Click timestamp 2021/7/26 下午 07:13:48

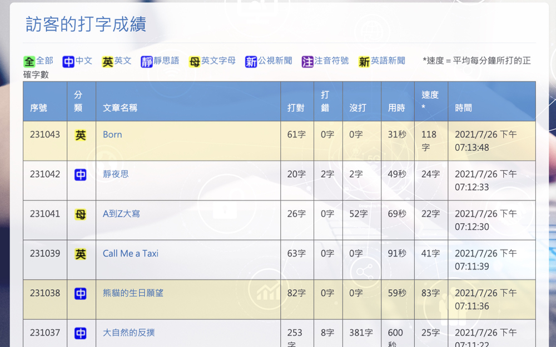tap(486, 141)
